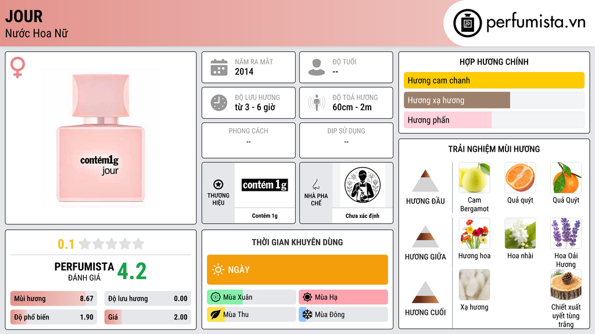Click the Mùi hương 8.67 rating bar
This screenshot has height=334, width=595.
click(x=53, y=299)
